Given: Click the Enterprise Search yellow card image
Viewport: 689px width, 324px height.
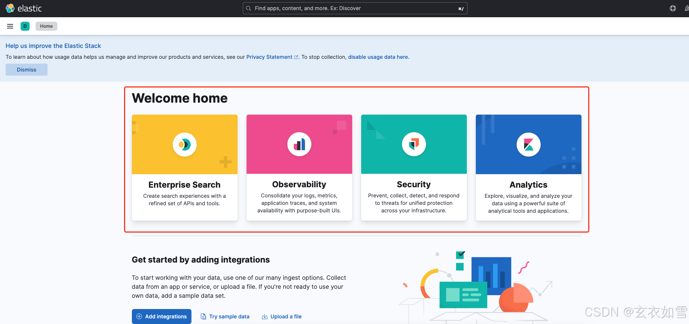Looking at the screenshot, I should coord(185,144).
